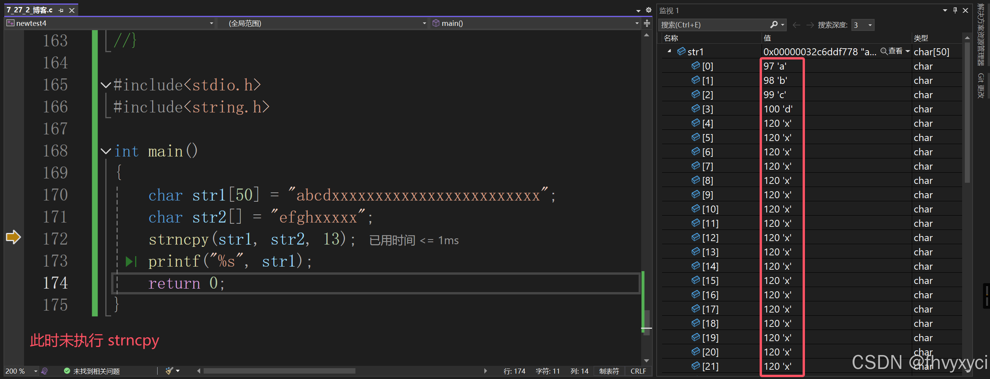Close the 7_27_2_博客.c tab

point(72,10)
